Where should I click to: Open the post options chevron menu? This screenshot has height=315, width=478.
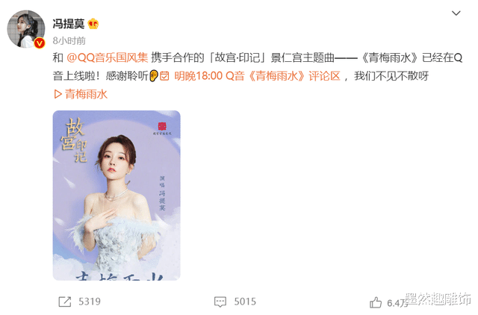(456, 13)
